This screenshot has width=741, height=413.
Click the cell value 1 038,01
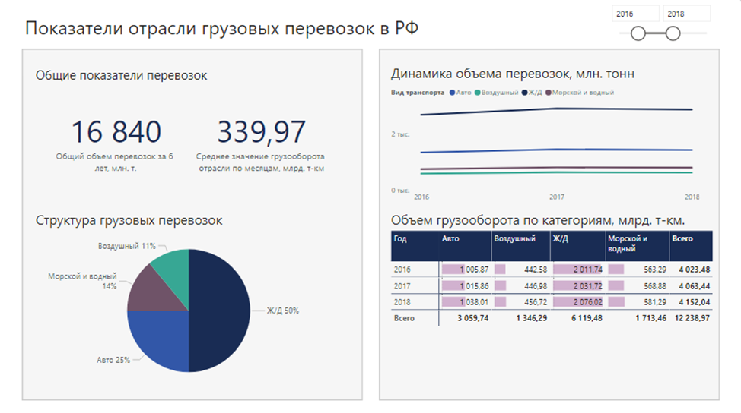click(474, 302)
